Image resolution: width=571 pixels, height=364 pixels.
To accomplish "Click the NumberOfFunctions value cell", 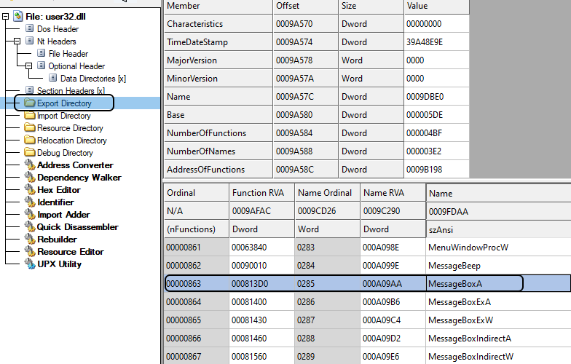I will coord(437,133).
